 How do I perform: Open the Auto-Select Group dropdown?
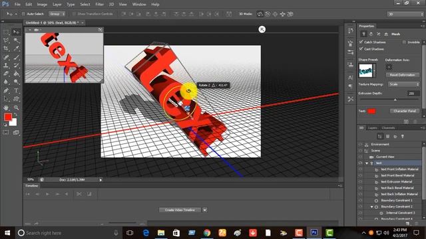57,14
